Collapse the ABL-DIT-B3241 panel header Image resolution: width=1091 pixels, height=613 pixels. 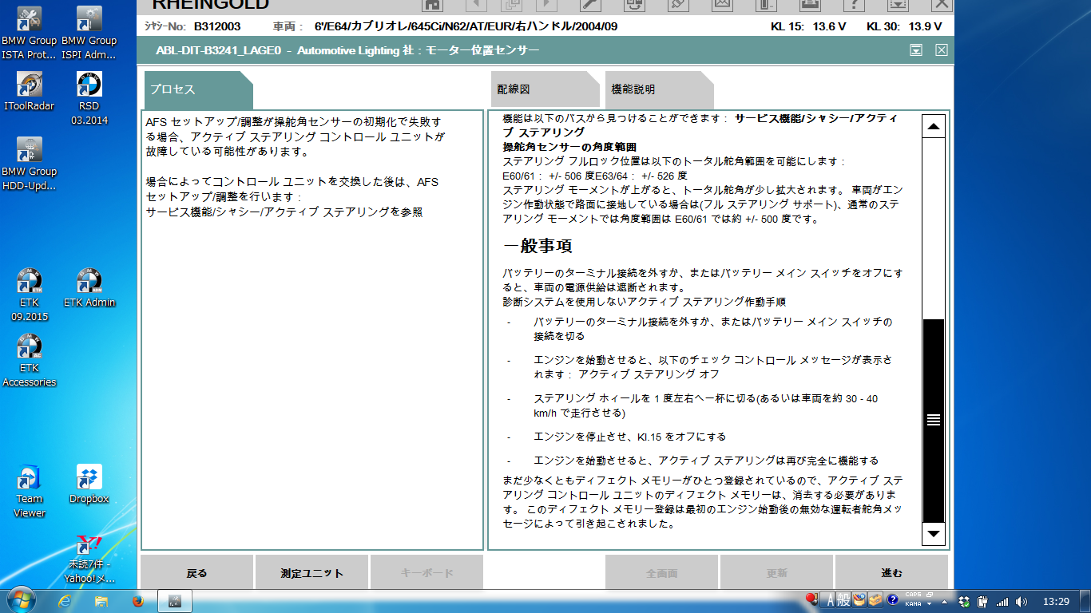[x=916, y=50]
